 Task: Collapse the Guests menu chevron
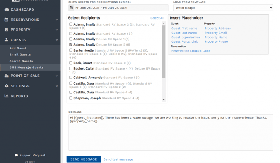[x=57, y=40]
